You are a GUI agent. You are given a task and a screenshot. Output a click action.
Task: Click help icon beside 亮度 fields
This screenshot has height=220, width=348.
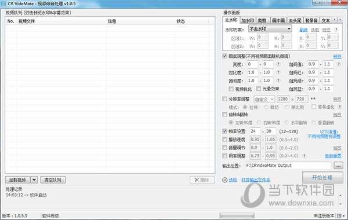click(278, 64)
